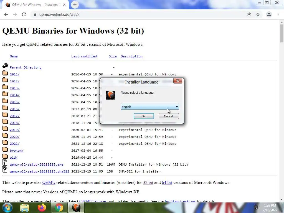Sort listing by the Description header
284x213 pixels.
tap(131, 56)
